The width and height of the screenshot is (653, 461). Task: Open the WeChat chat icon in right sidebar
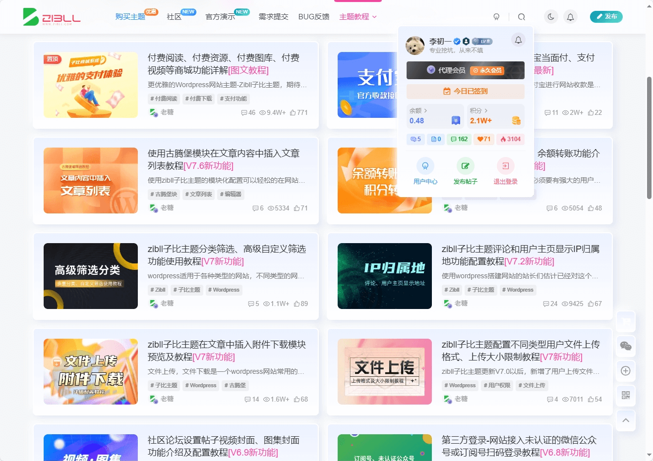[626, 346]
